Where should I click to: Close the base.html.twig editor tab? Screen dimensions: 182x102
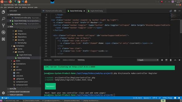point(84,11)
